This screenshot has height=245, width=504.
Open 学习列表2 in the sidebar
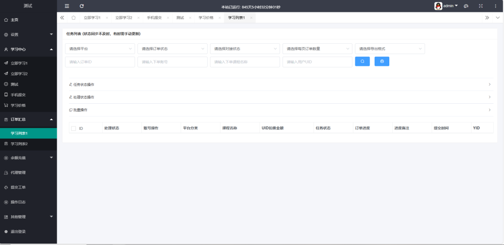coord(19,144)
